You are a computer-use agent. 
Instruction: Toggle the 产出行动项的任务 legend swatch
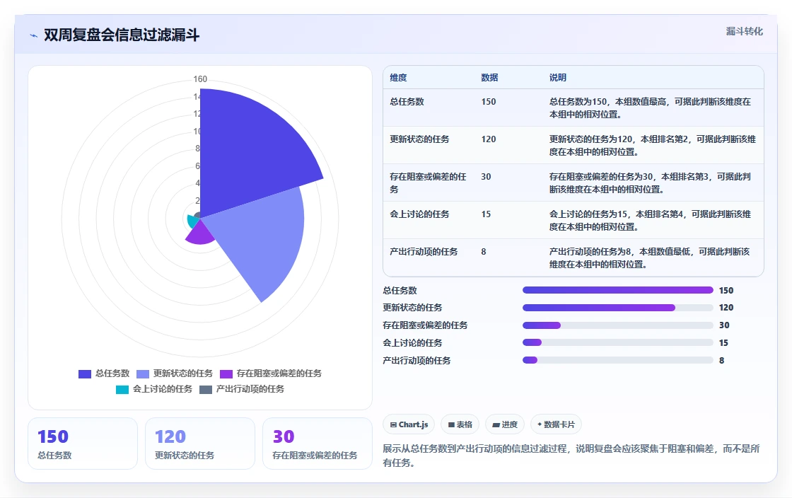pyautogui.click(x=206, y=389)
